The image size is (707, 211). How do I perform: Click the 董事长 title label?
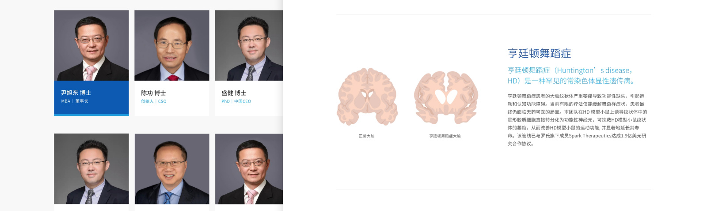[82, 101]
